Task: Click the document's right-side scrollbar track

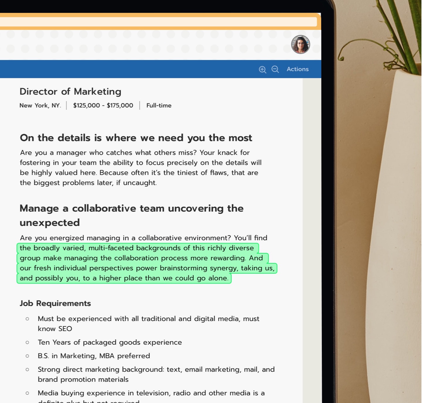Action: coord(312,234)
